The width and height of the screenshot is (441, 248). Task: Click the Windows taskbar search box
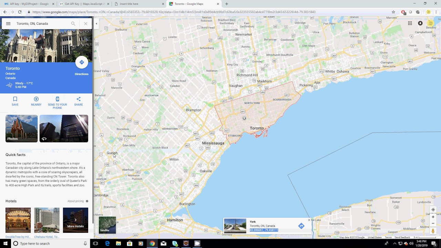tap(51, 244)
